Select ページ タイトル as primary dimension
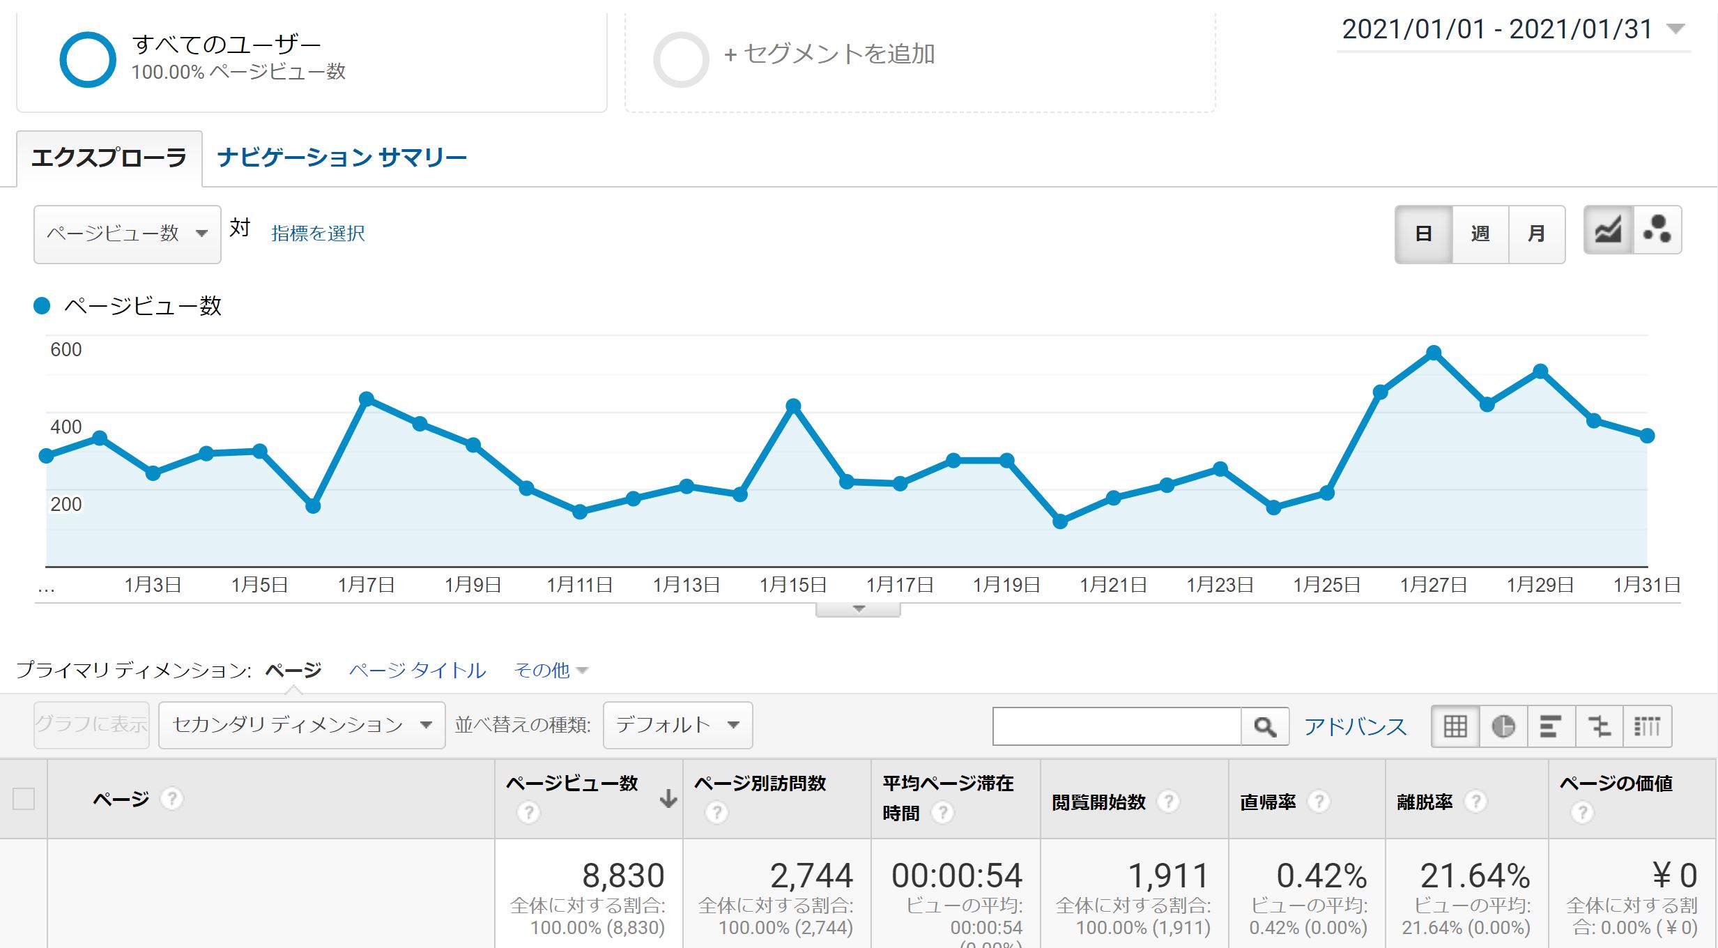 point(417,671)
